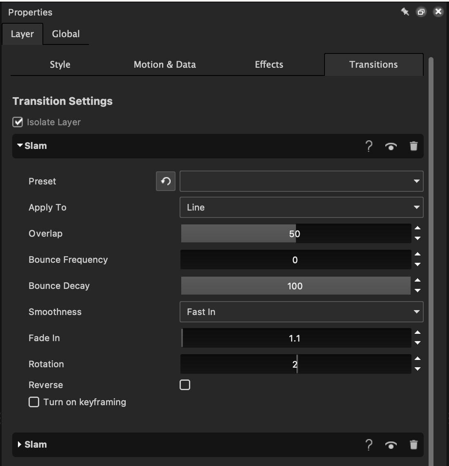
Task: Open help for the first Slam transition
Action: coord(369,146)
